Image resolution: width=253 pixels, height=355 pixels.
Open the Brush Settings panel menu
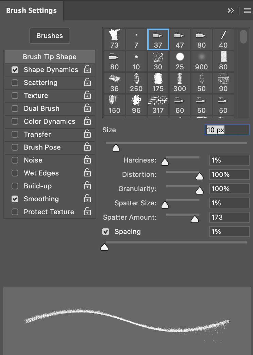pyautogui.click(x=248, y=10)
